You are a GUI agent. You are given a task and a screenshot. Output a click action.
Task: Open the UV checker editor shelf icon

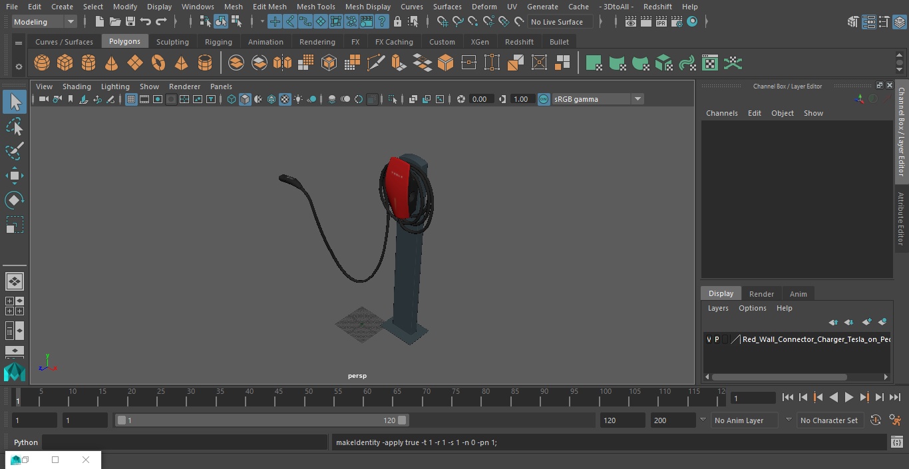click(710, 63)
